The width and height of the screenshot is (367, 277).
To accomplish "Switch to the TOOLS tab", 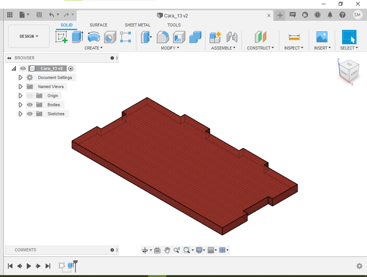I will (x=174, y=25).
